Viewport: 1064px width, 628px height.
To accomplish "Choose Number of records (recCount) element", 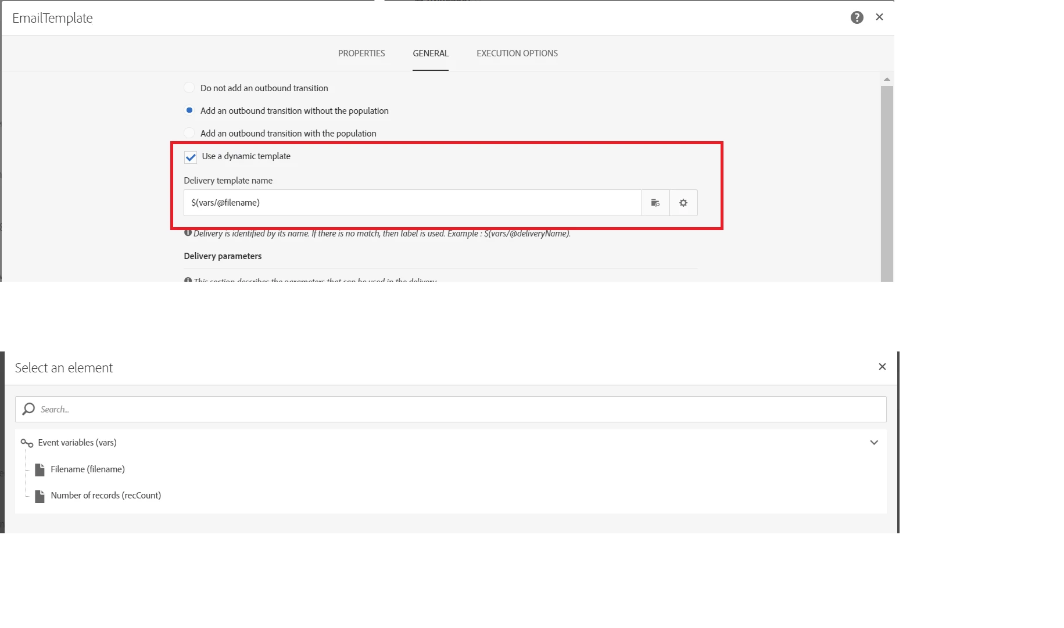I will 106,496.
